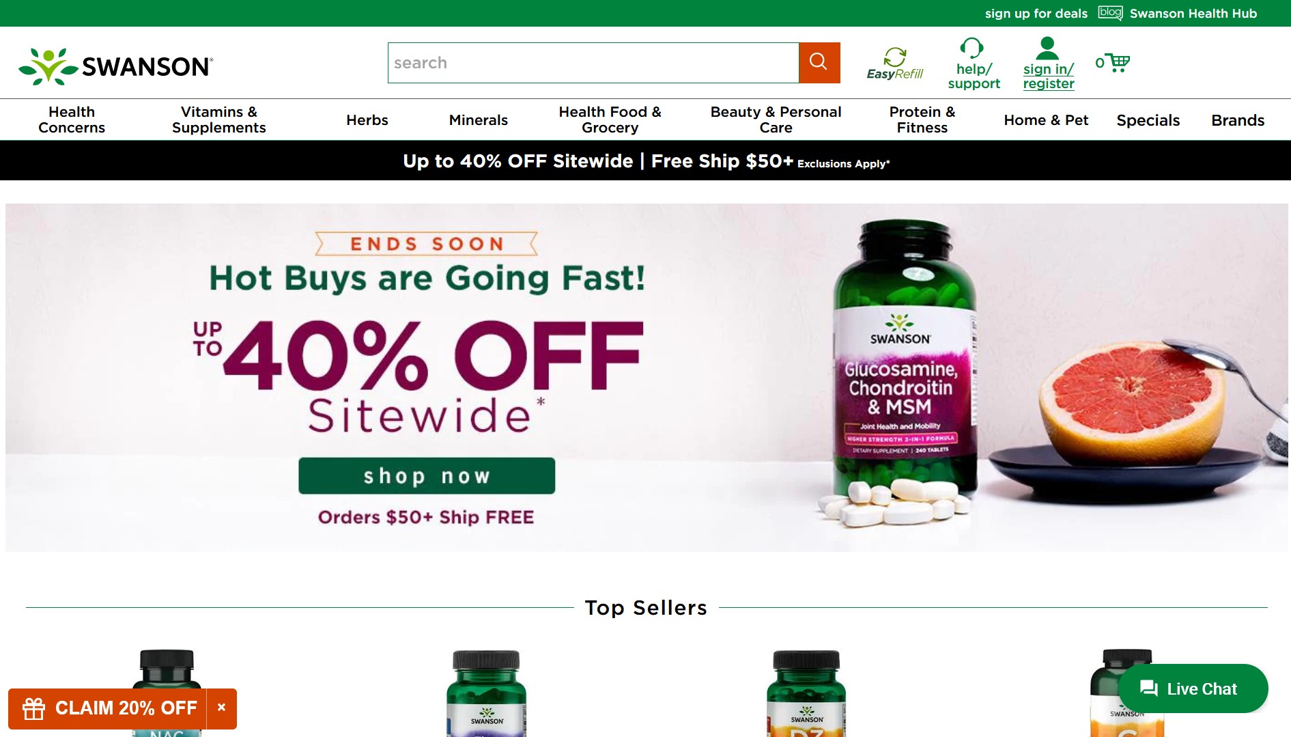Image resolution: width=1291 pixels, height=737 pixels.
Task: Click into the search input field
Action: coord(593,63)
